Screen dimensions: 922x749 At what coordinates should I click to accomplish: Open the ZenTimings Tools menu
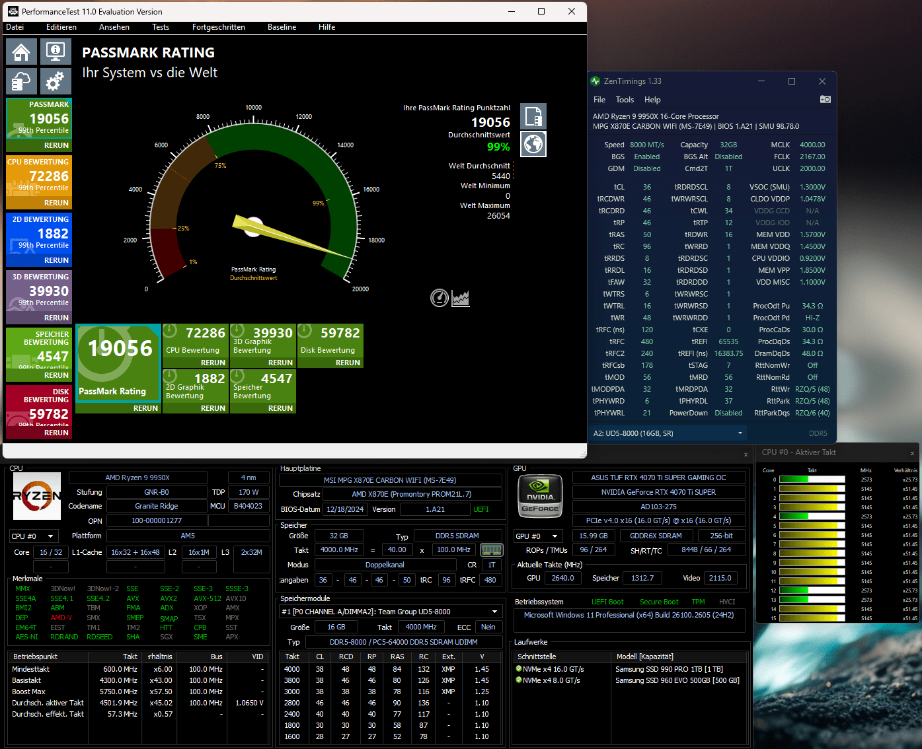tap(625, 100)
